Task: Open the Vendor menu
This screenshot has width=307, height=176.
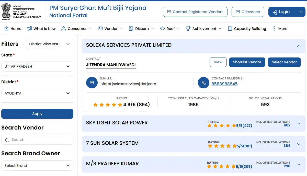Action: [110, 29]
